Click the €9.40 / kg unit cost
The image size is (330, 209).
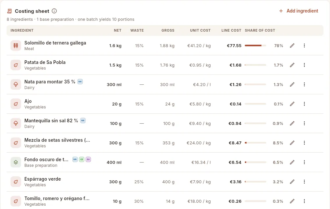[x=200, y=123]
